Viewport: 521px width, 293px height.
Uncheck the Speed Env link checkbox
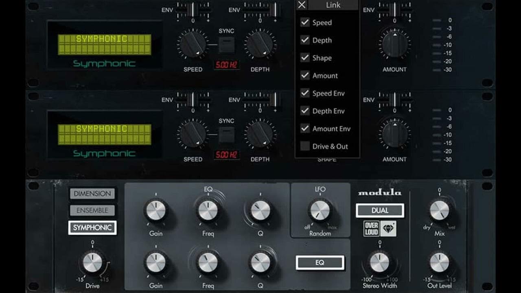[x=305, y=93]
